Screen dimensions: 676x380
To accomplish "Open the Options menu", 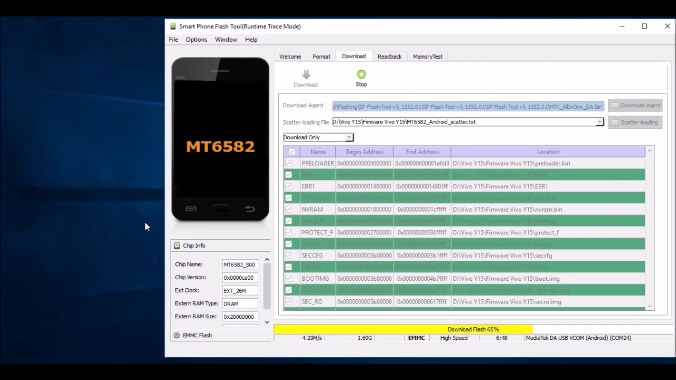I will [x=196, y=40].
